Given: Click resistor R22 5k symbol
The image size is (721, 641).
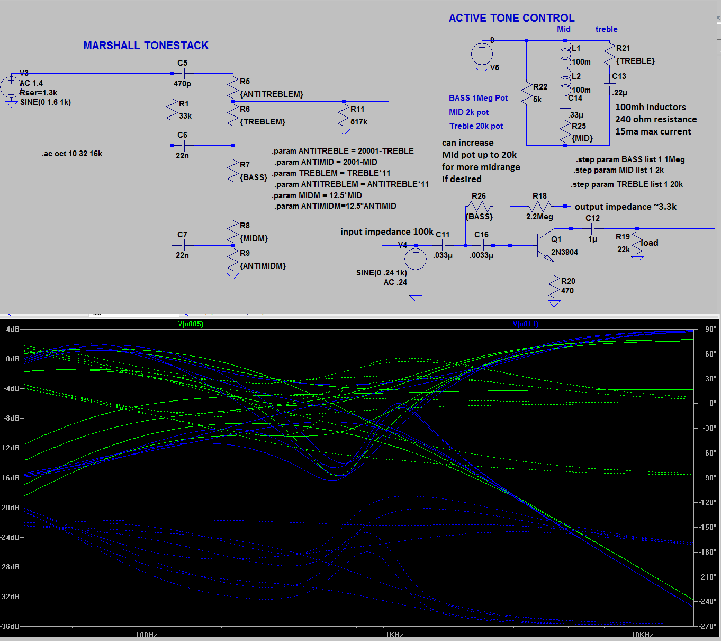Looking at the screenshot, I should click(526, 93).
